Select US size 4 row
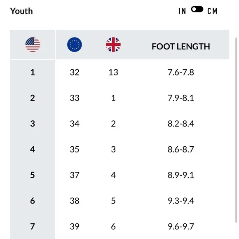Viewport: 239px width, 239px height. (x=119, y=149)
